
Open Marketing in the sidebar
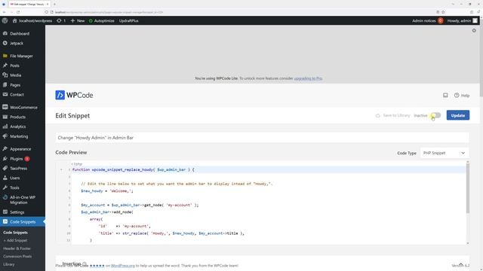tap(19, 136)
